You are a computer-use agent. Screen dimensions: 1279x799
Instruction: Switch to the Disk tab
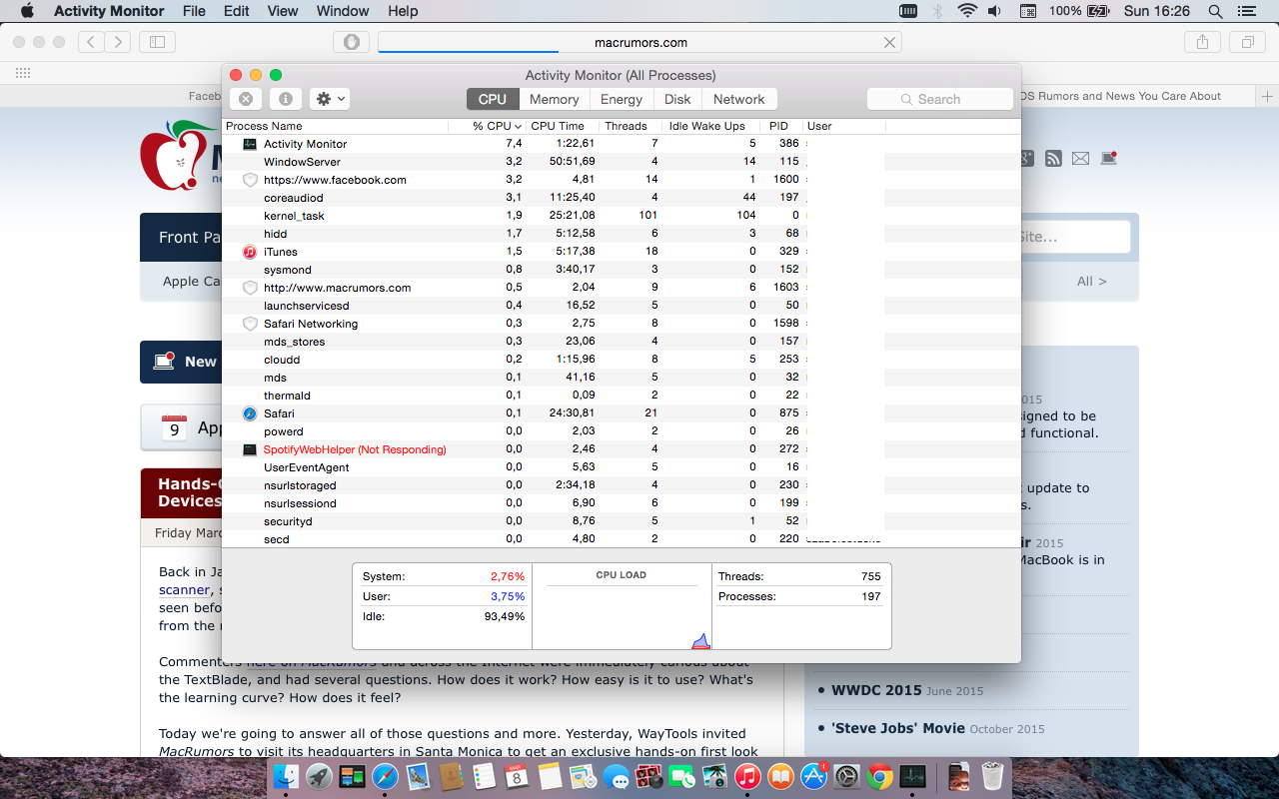(x=677, y=99)
